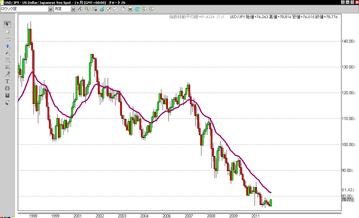Select the magnifying glass zoom tool
Screen dimensions: 359x218
(8, 53)
